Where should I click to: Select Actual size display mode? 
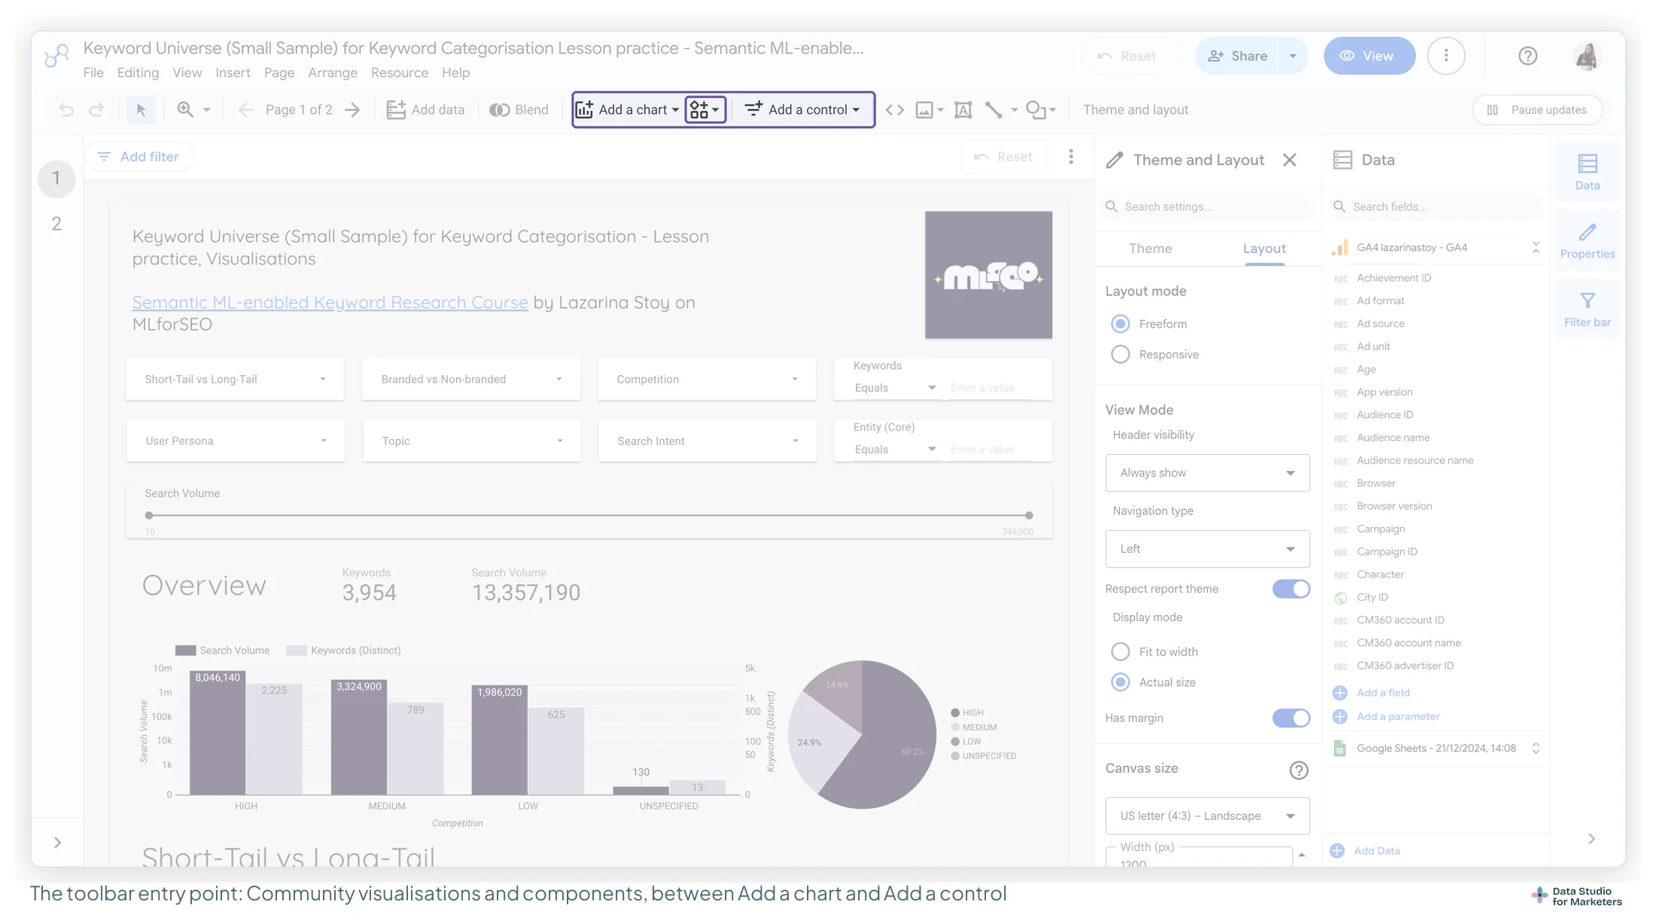click(1120, 682)
